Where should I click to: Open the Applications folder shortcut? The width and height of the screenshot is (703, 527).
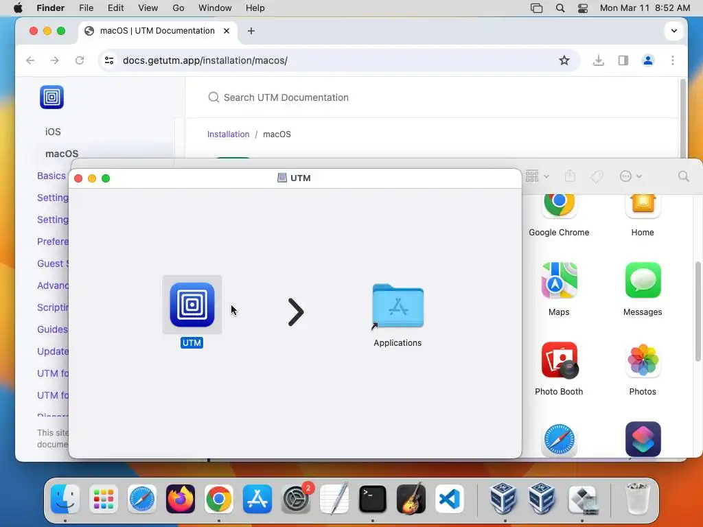click(x=397, y=307)
